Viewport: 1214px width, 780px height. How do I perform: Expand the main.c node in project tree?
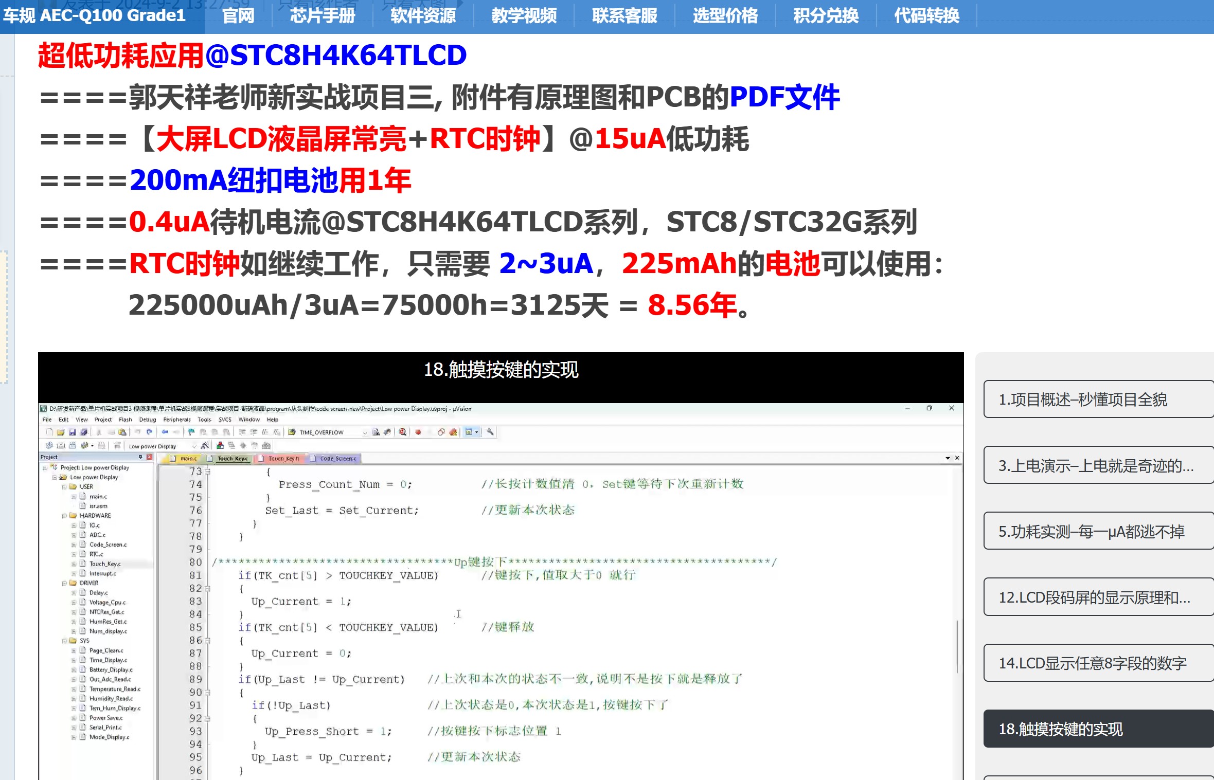74,496
